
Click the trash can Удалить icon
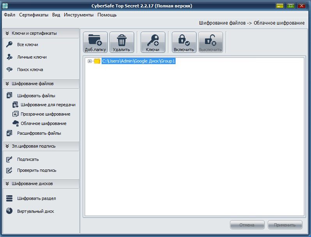(122, 42)
